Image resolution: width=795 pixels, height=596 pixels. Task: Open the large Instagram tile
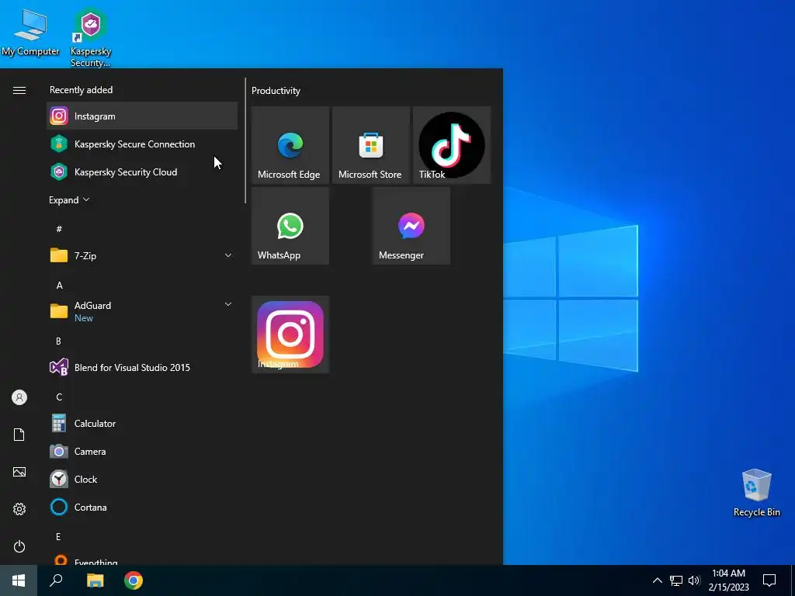click(290, 334)
